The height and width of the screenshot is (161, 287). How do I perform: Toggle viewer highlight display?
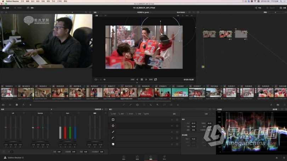pyautogui.click(x=106, y=16)
